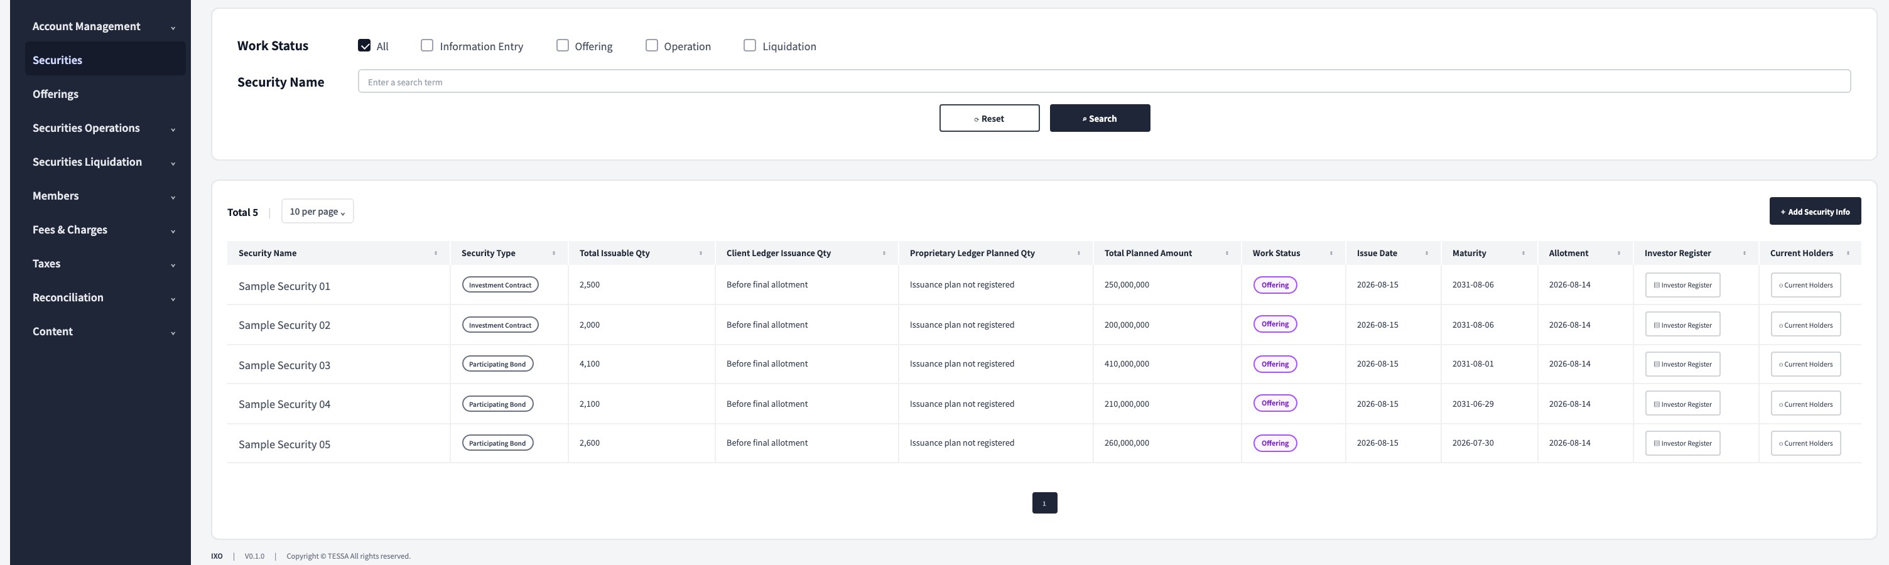Select Sample Security 04 name cell
Screen dimensions: 1889x565
pos(338,404)
